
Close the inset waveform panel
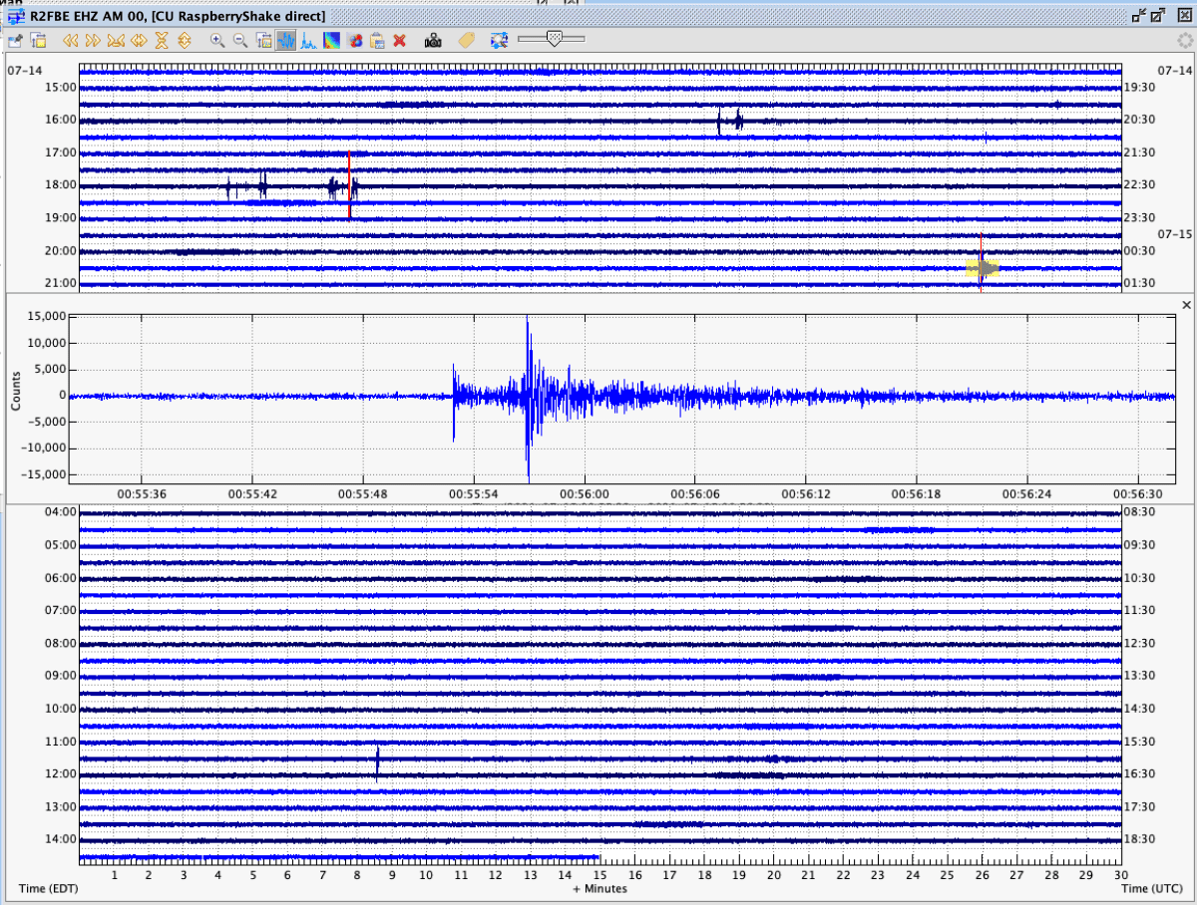pos(1186,304)
